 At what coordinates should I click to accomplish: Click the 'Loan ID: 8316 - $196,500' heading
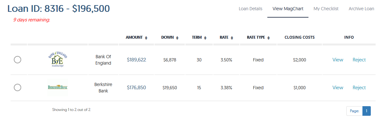click(x=58, y=9)
